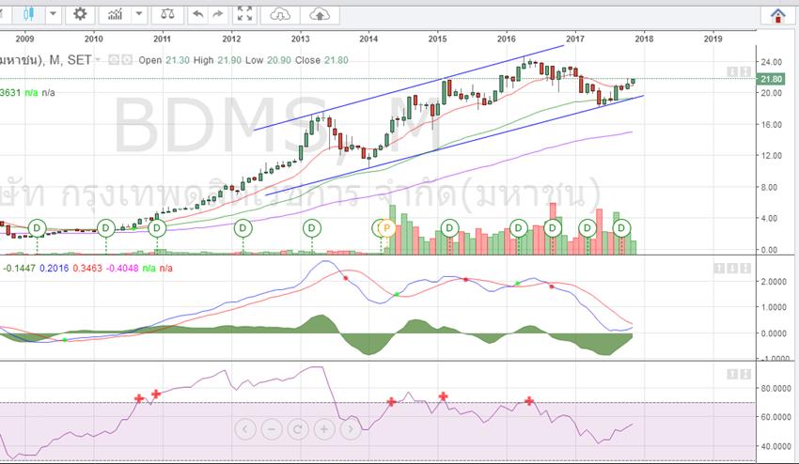Open the dividend D marker just before 2018
Image resolution: width=799 pixels, height=464 pixels.
[621, 227]
